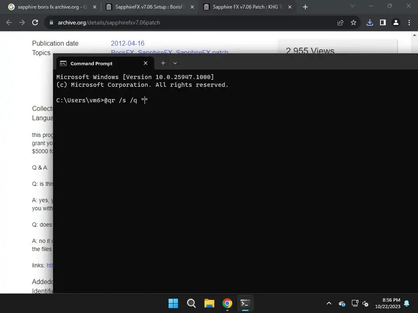
Task: Open the SapphireFX patch topic link
Action: click(x=202, y=52)
